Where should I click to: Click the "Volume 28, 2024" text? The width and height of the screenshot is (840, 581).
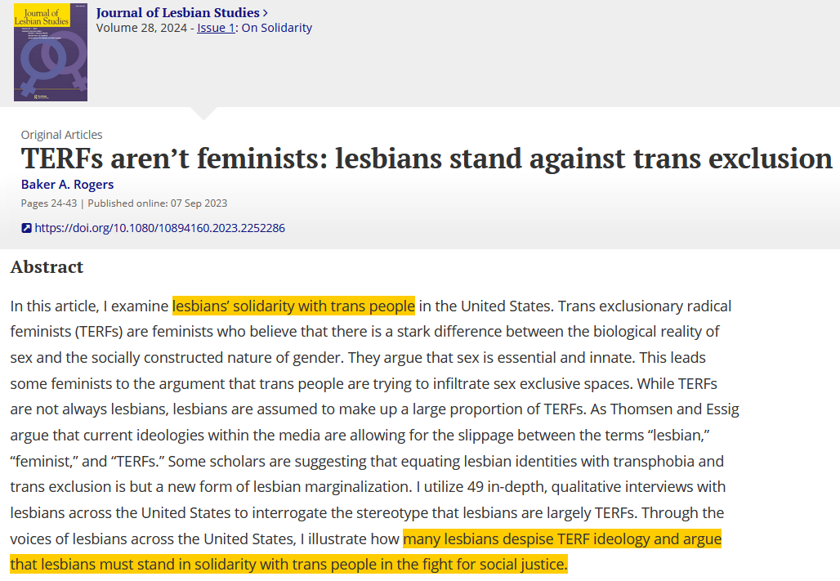pyautogui.click(x=143, y=28)
